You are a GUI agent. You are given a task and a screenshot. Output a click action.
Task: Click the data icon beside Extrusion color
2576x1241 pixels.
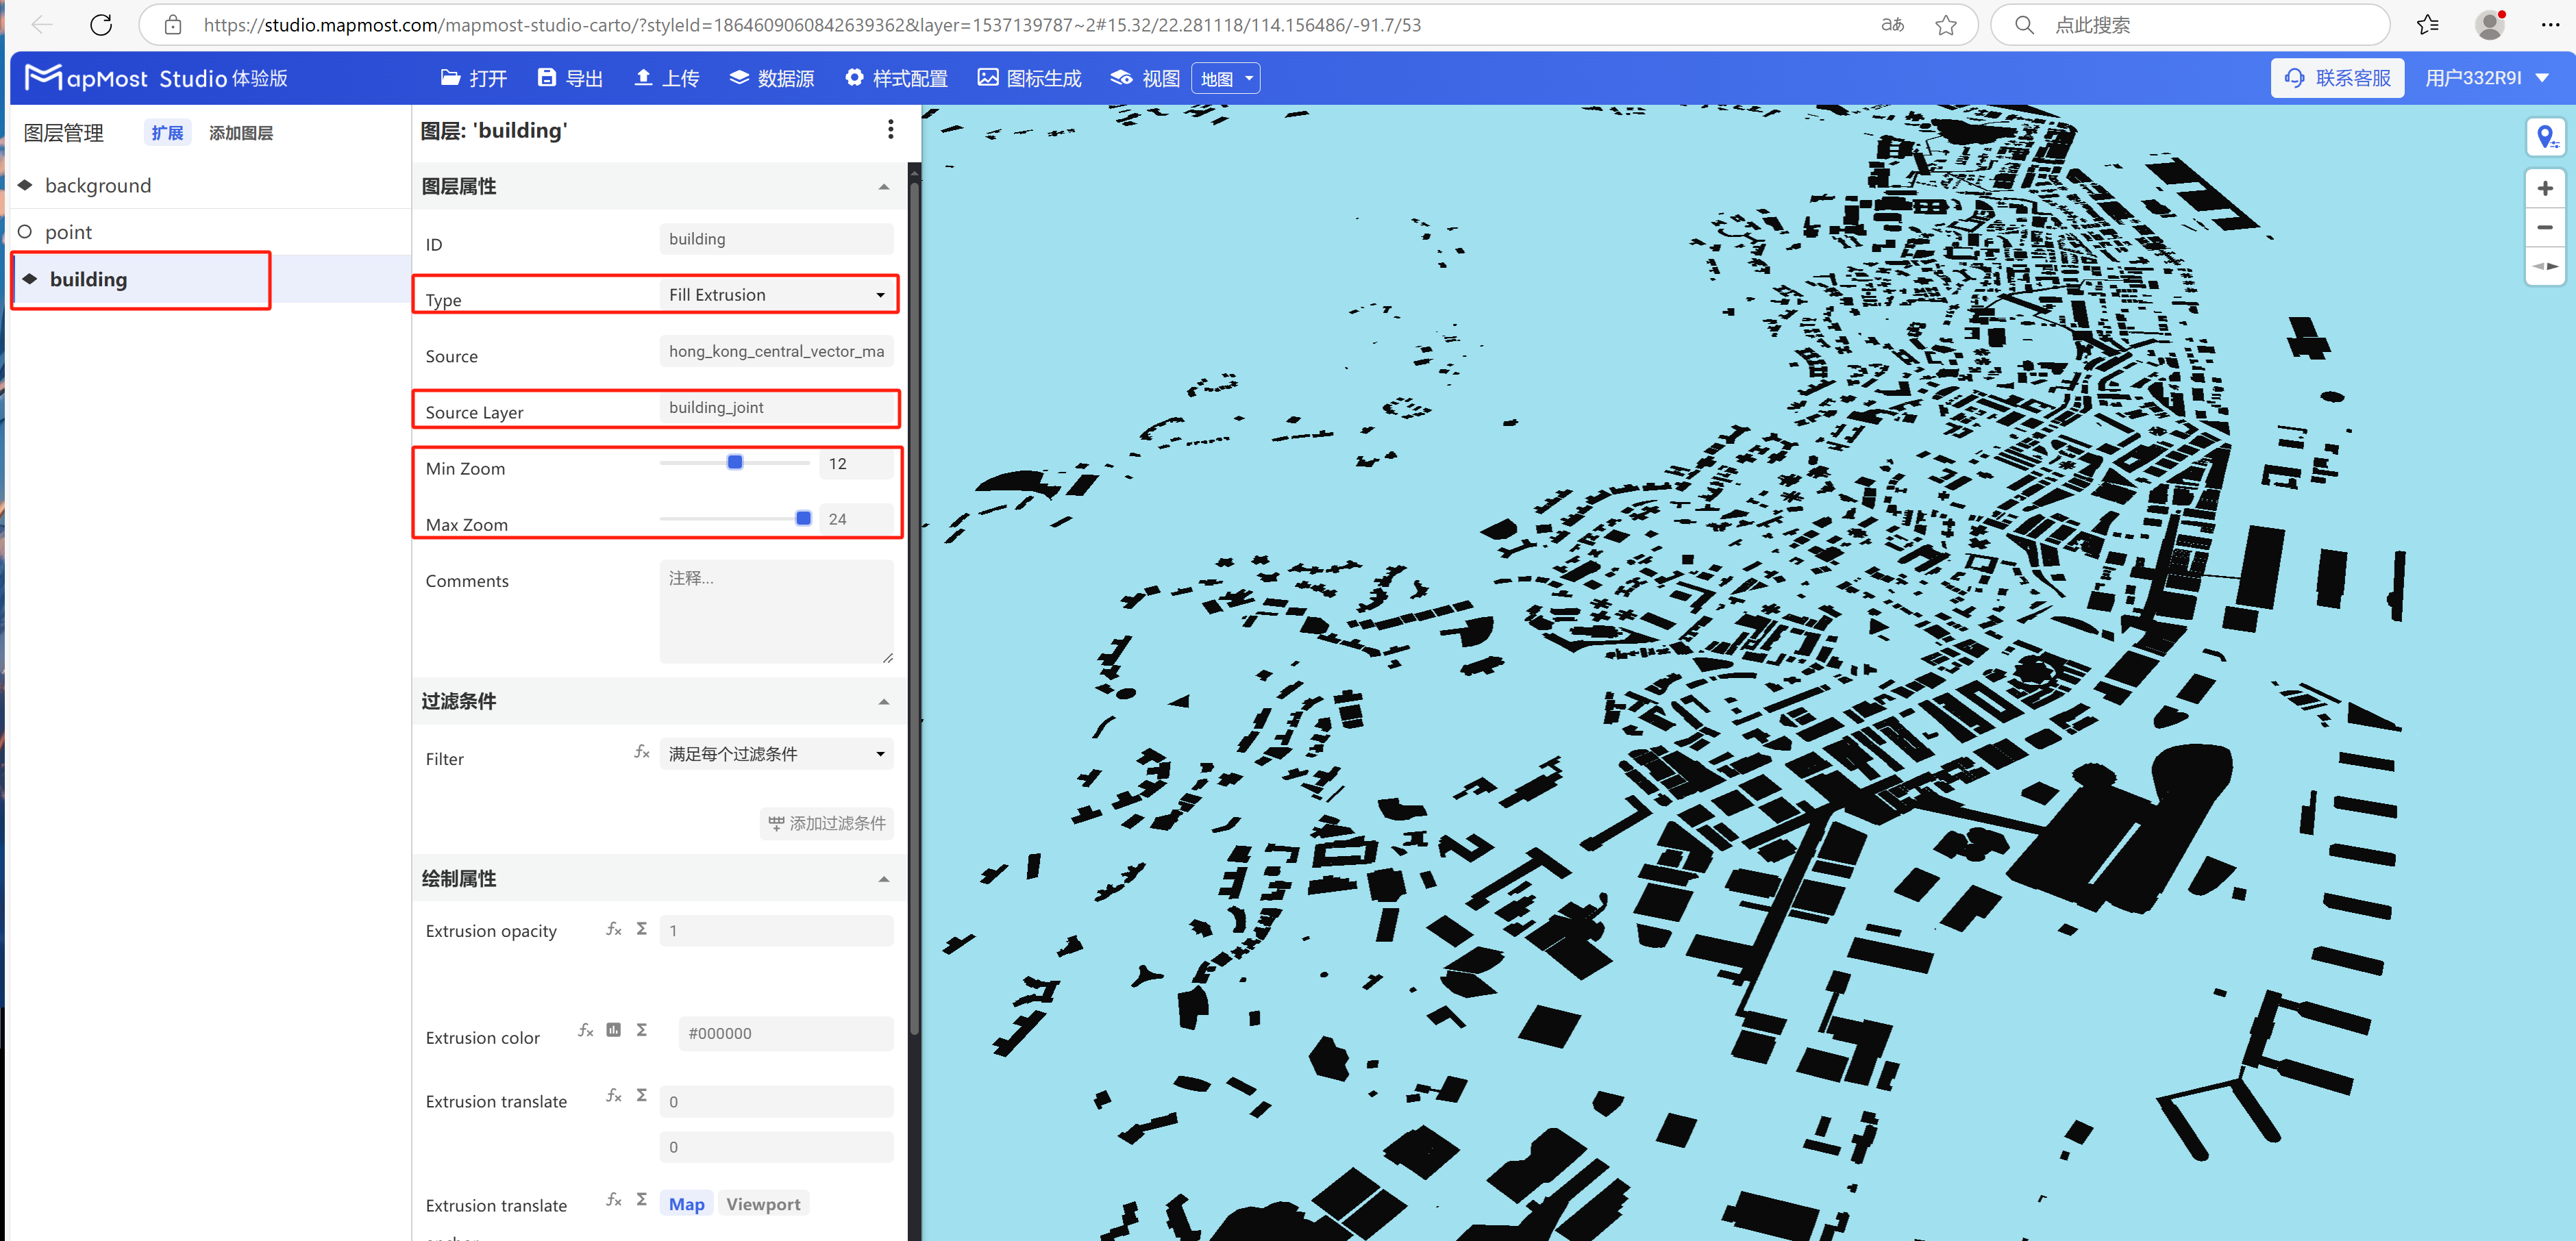click(614, 1030)
